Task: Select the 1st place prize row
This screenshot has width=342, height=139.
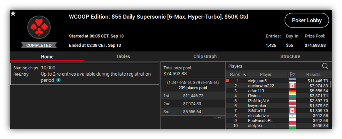Action: [193, 96]
